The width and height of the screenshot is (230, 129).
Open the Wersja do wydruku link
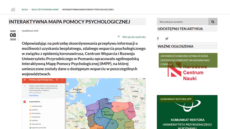coord(134,37)
